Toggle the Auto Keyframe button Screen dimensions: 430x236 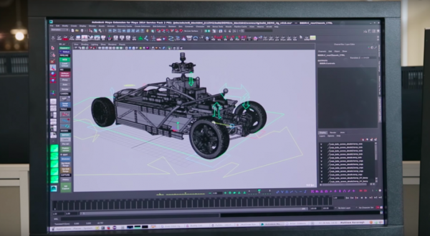click(x=378, y=207)
